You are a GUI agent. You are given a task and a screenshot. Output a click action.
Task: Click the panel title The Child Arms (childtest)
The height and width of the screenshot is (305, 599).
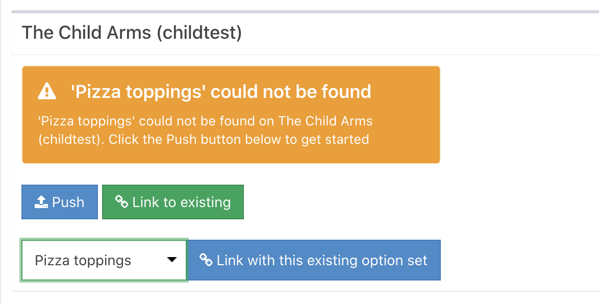pyautogui.click(x=132, y=33)
